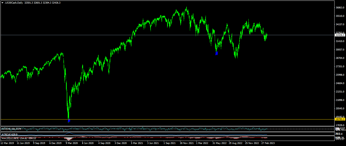Select the orange horizontal line at 18785.3
Viewport: 346px width, 146px height.
167,119
